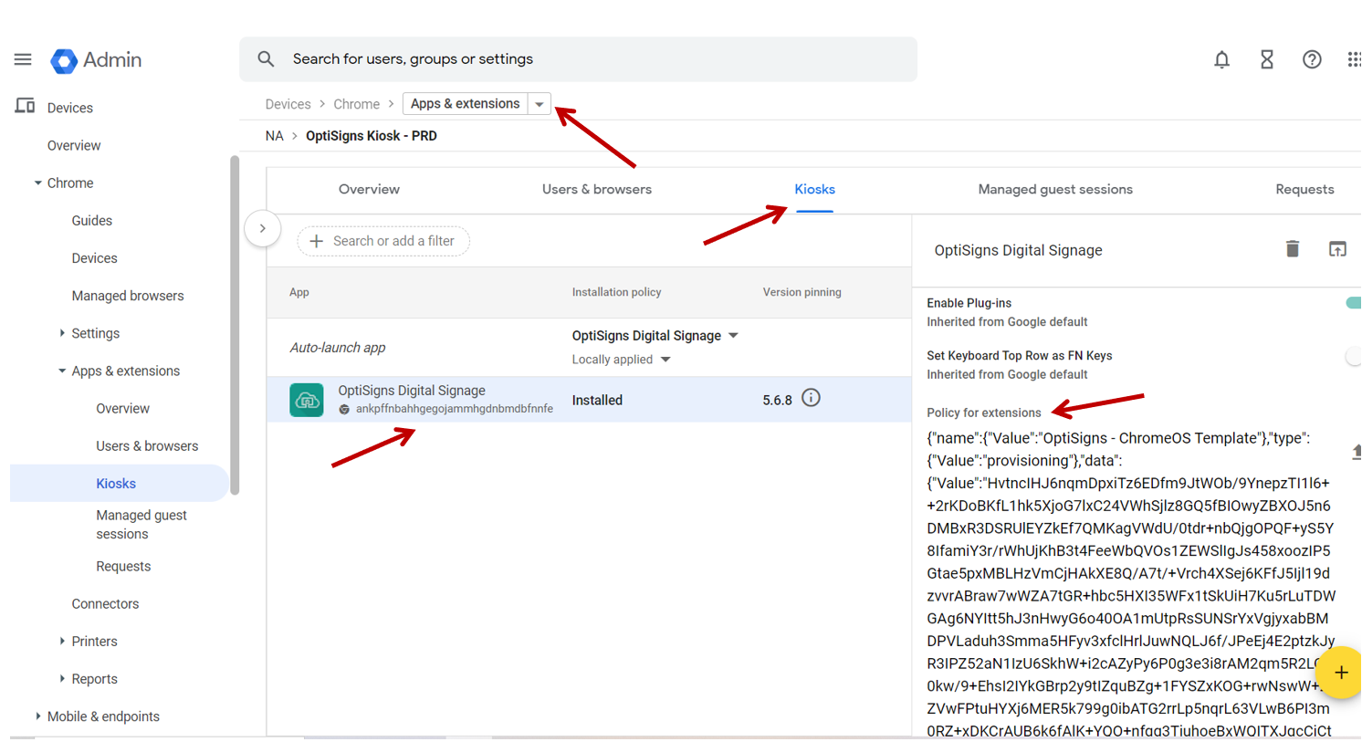Image resolution: width=1362 pixels, height=742 pixels.
Task: Click upload icon beside policy JSON
Action: pos(1357,451)
